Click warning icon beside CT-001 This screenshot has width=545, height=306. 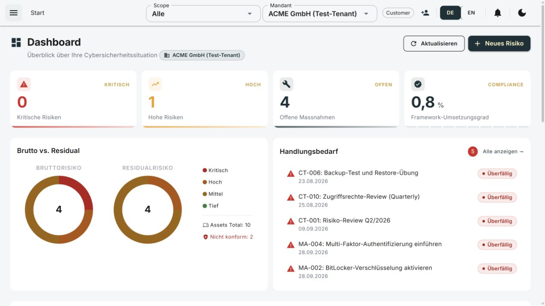pyautogui.click(x=291, y=221)
